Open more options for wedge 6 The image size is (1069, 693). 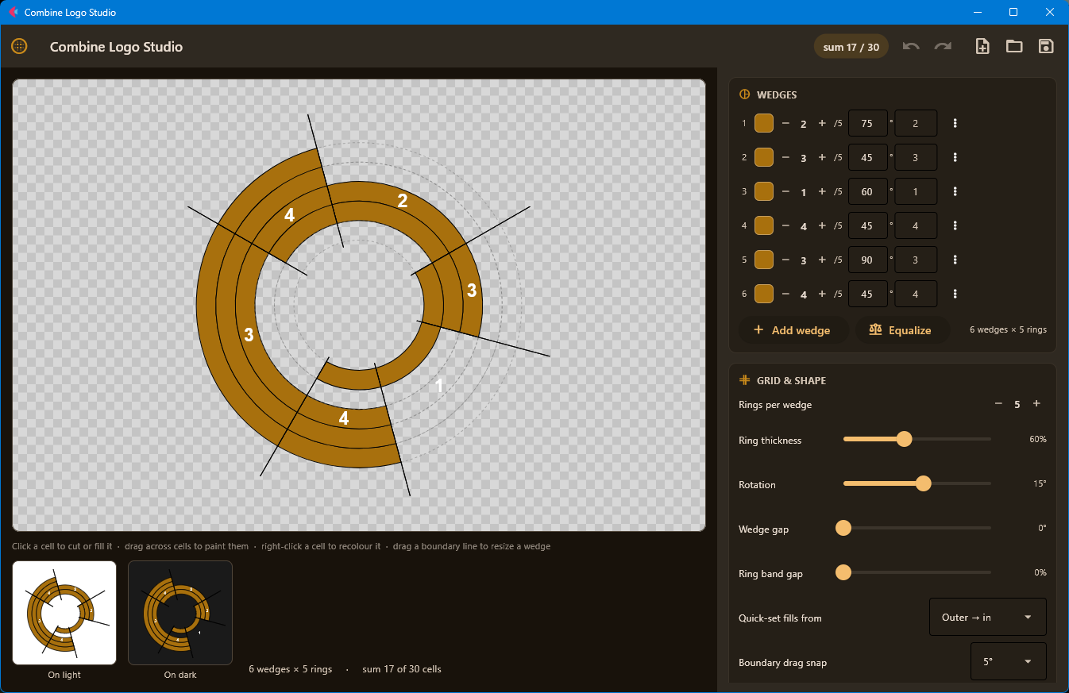pyautogui.click(x=955, y=294)
